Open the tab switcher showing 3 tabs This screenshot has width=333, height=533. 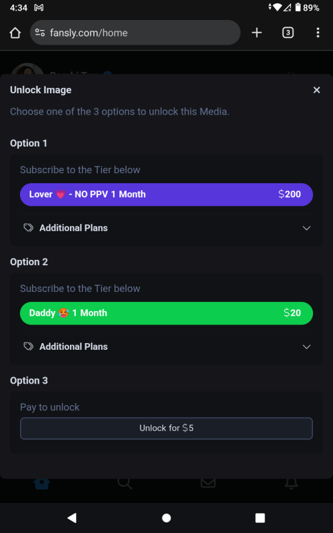pos(288,33)
